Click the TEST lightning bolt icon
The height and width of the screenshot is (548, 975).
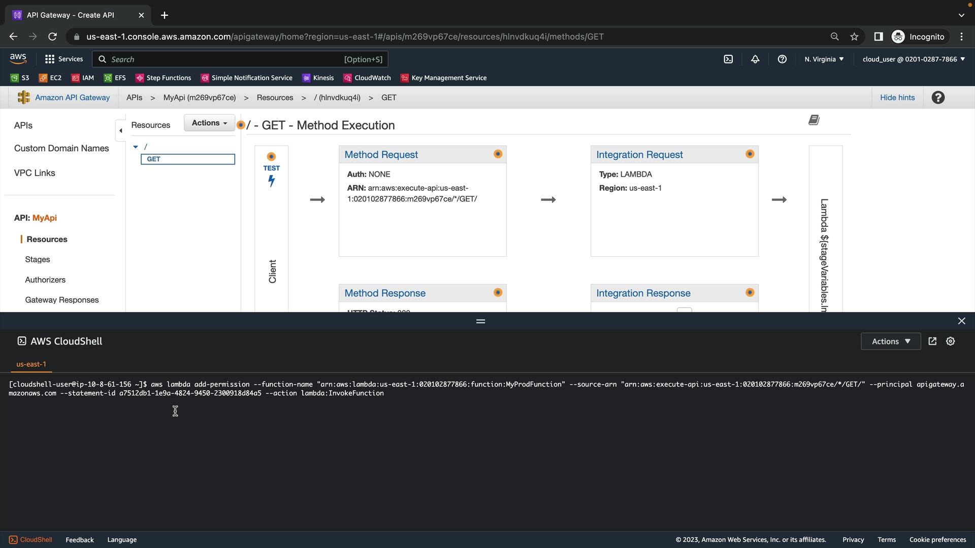pos(272,180)
